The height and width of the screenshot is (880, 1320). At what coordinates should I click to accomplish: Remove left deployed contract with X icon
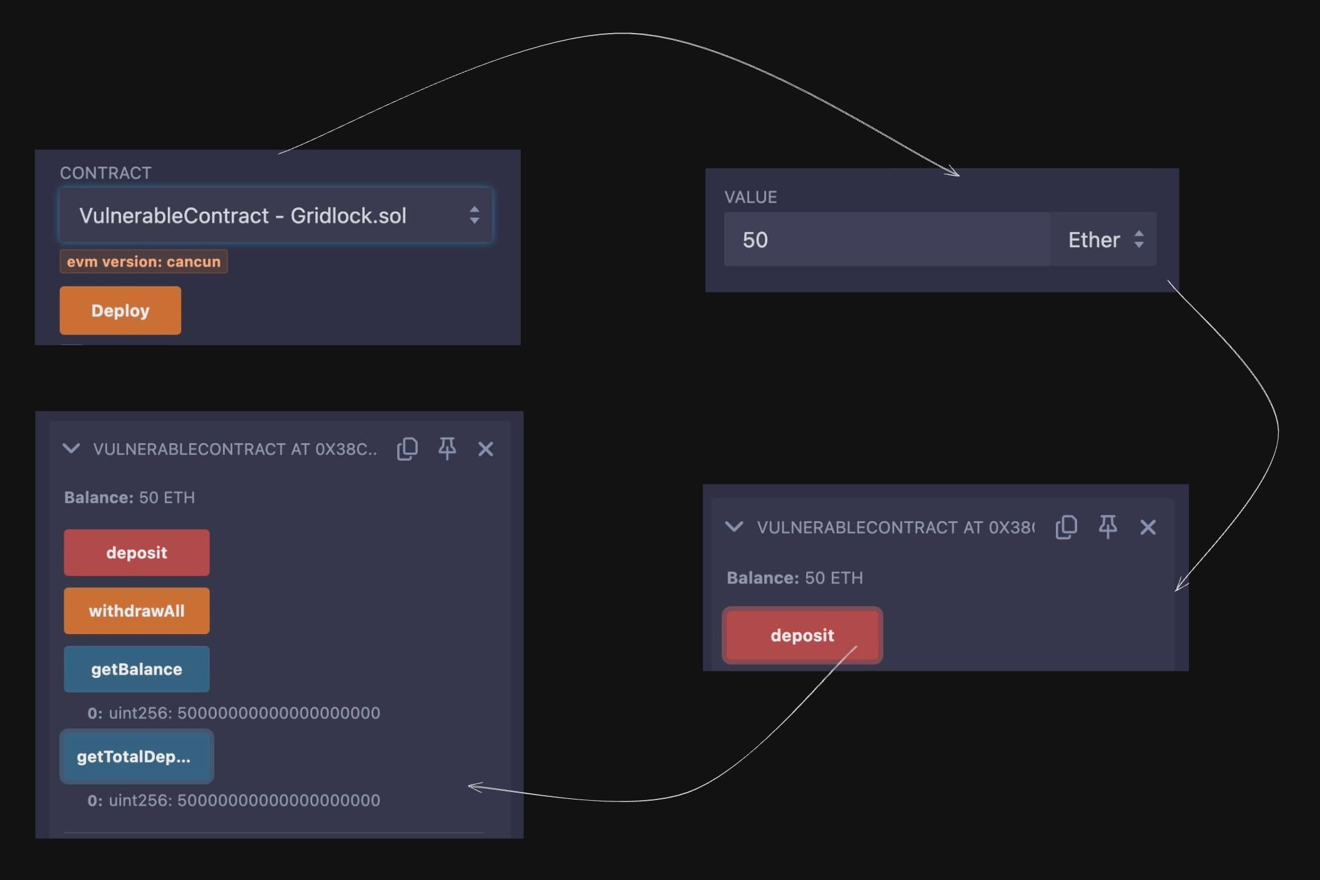coord(486,449)
